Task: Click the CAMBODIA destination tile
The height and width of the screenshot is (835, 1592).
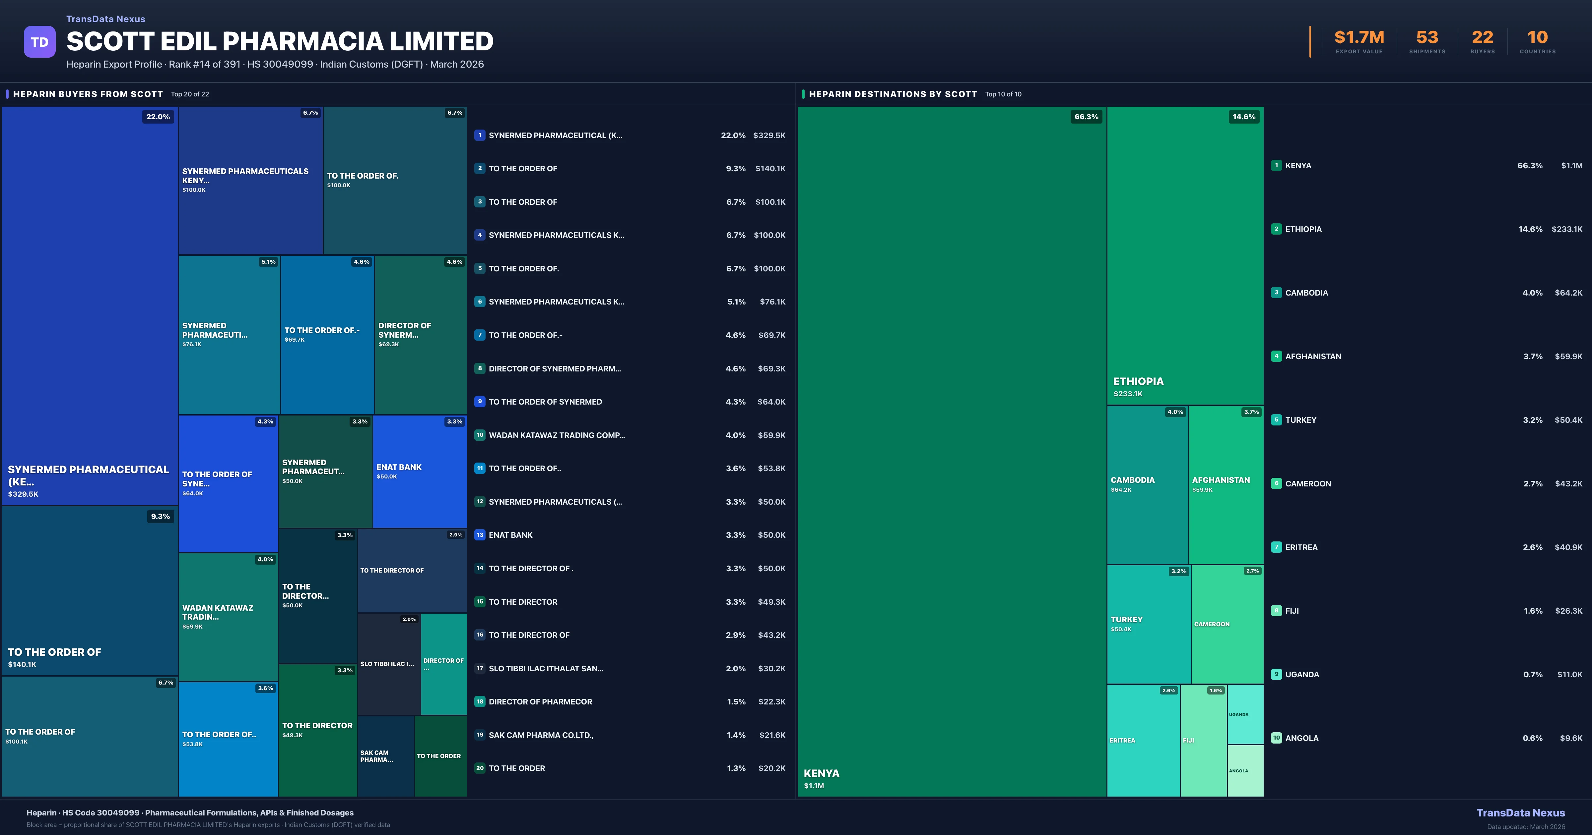Action: pyautogui.click(x=1147, y=484)
